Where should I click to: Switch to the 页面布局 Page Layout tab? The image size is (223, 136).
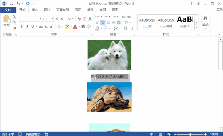click(62, 10)
